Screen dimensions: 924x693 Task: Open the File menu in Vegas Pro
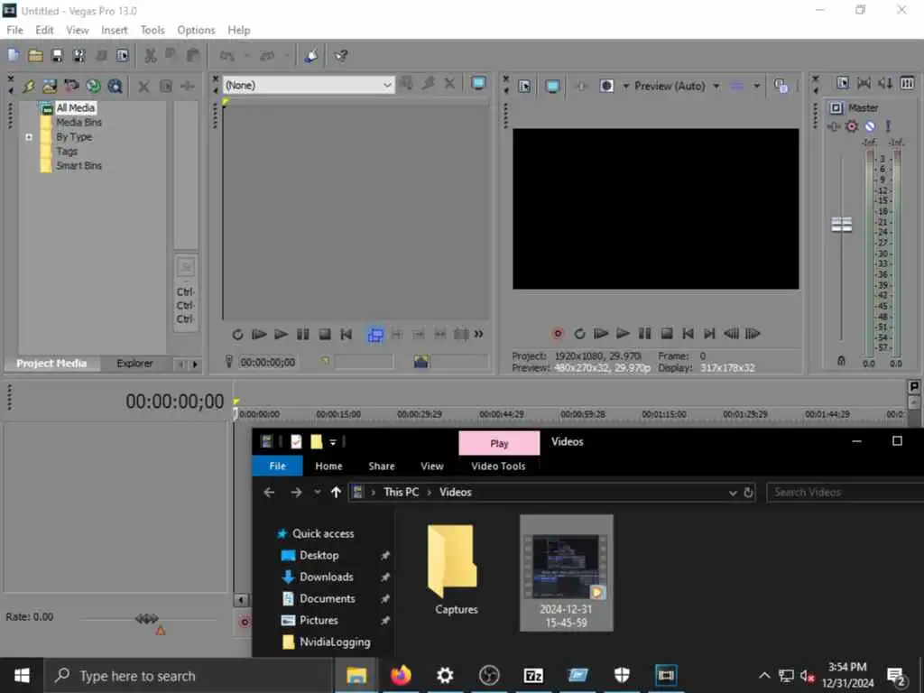coord(14,30)
